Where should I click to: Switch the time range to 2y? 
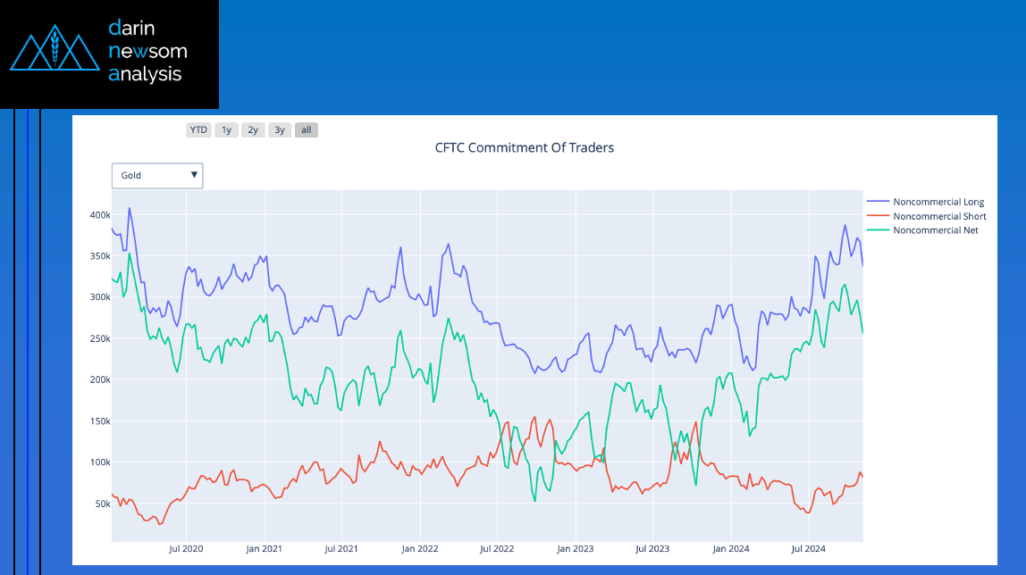click(253, 130)
